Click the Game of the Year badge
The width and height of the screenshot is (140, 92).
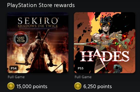[21, 39]
